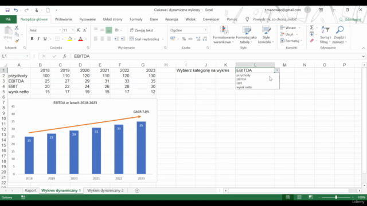Screen dimensions: 367x206
Task: Switch to the Formuły ribbon tab
Action: 136,19
